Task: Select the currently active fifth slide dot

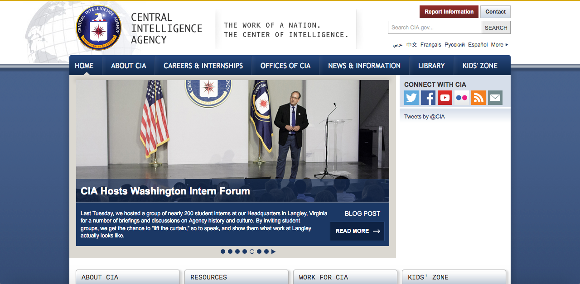Action: (252, 251)
